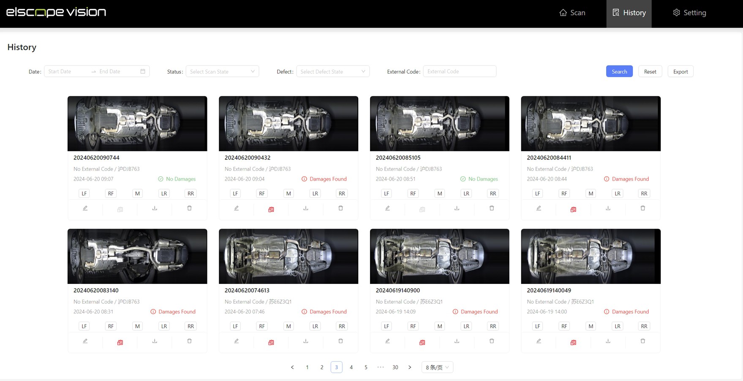Select RR tire on scan 20240619140900
The image size is (743, 381).
pyautogui.click(x=493, y=326)
